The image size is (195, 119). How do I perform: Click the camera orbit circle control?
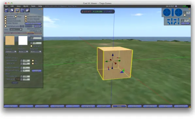coord(167,12)
